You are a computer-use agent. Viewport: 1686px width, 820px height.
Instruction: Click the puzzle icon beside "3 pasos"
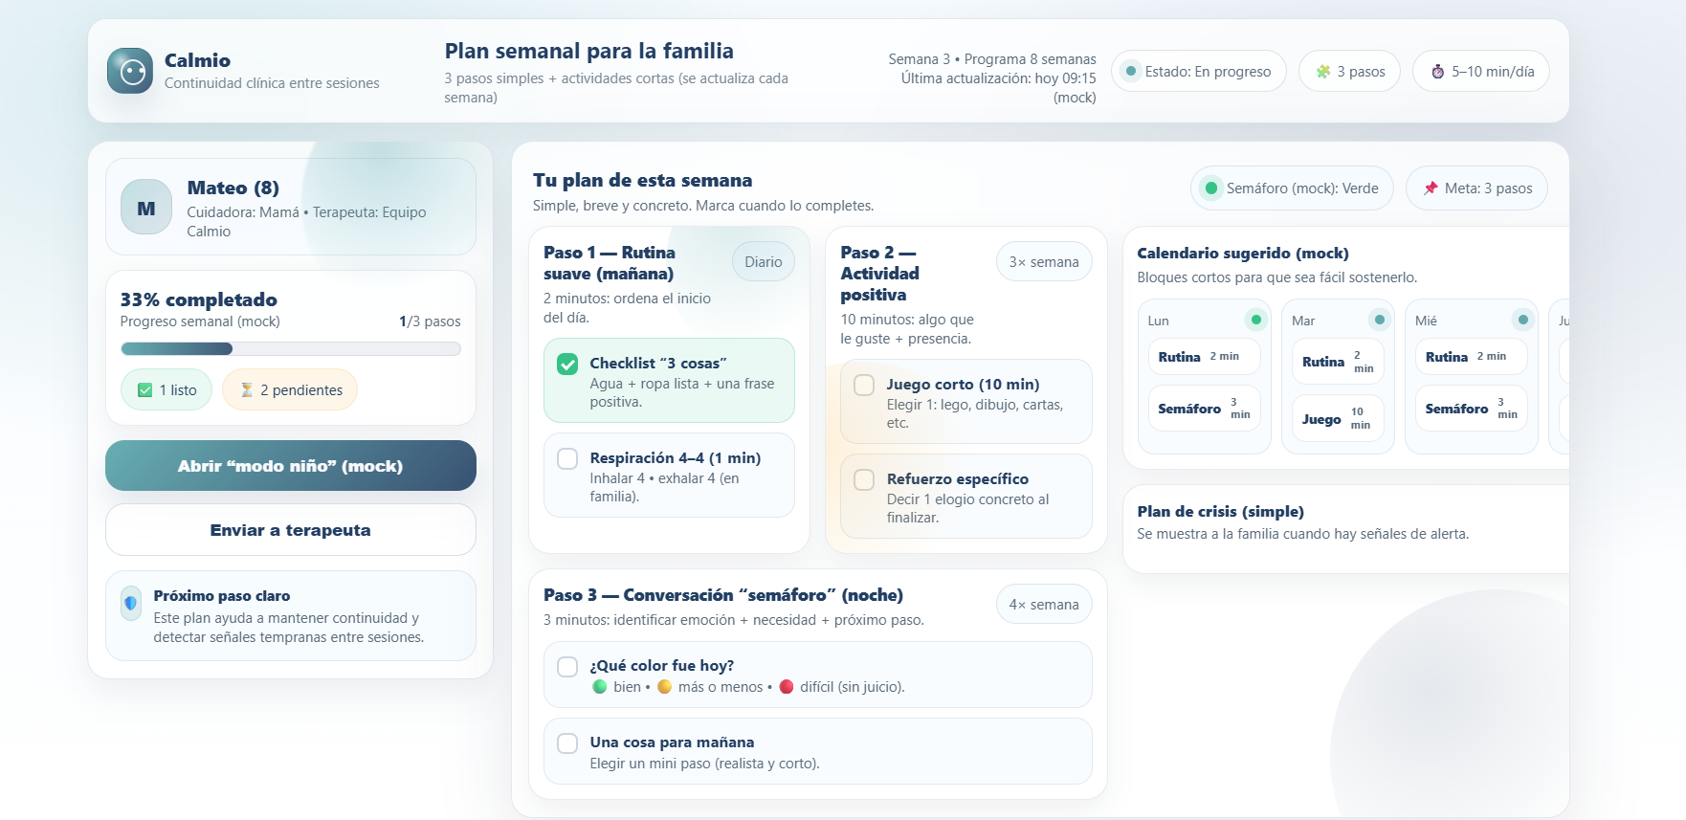tap(1325, 71)
